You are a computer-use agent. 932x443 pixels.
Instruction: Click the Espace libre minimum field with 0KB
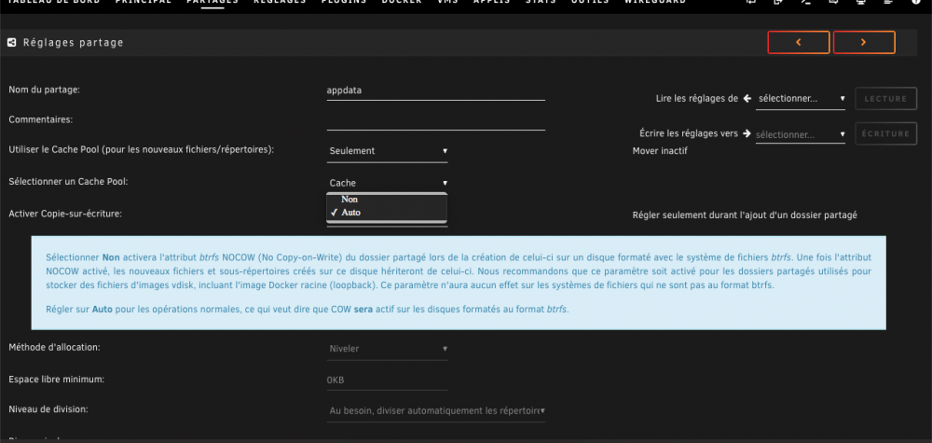click(x=388, y=380)
